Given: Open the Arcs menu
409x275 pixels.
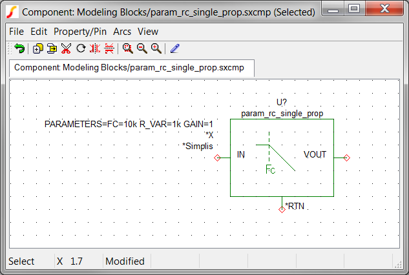Looking at the screenshot, I should (122, 31).
